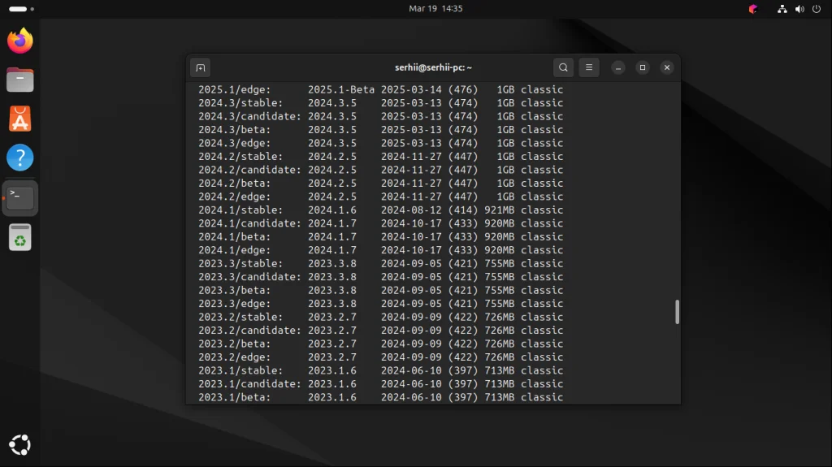Open a new terminal tab

(200, 67)
